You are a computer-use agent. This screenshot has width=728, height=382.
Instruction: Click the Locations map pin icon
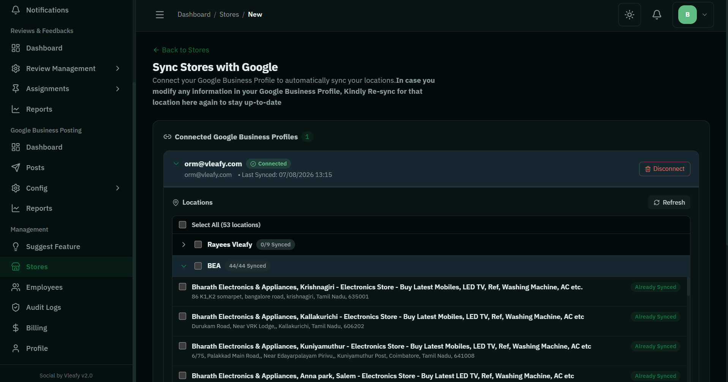175,202
